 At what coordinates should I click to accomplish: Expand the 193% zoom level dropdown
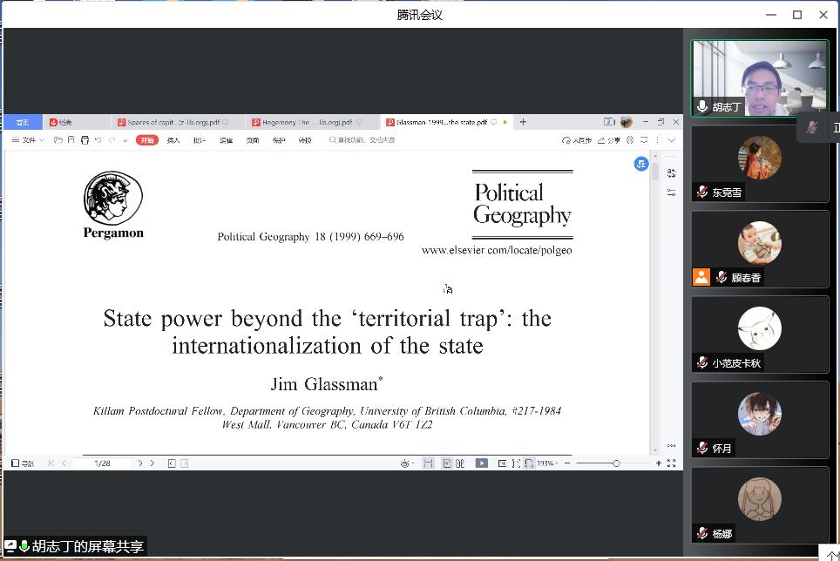click(546, 463)
